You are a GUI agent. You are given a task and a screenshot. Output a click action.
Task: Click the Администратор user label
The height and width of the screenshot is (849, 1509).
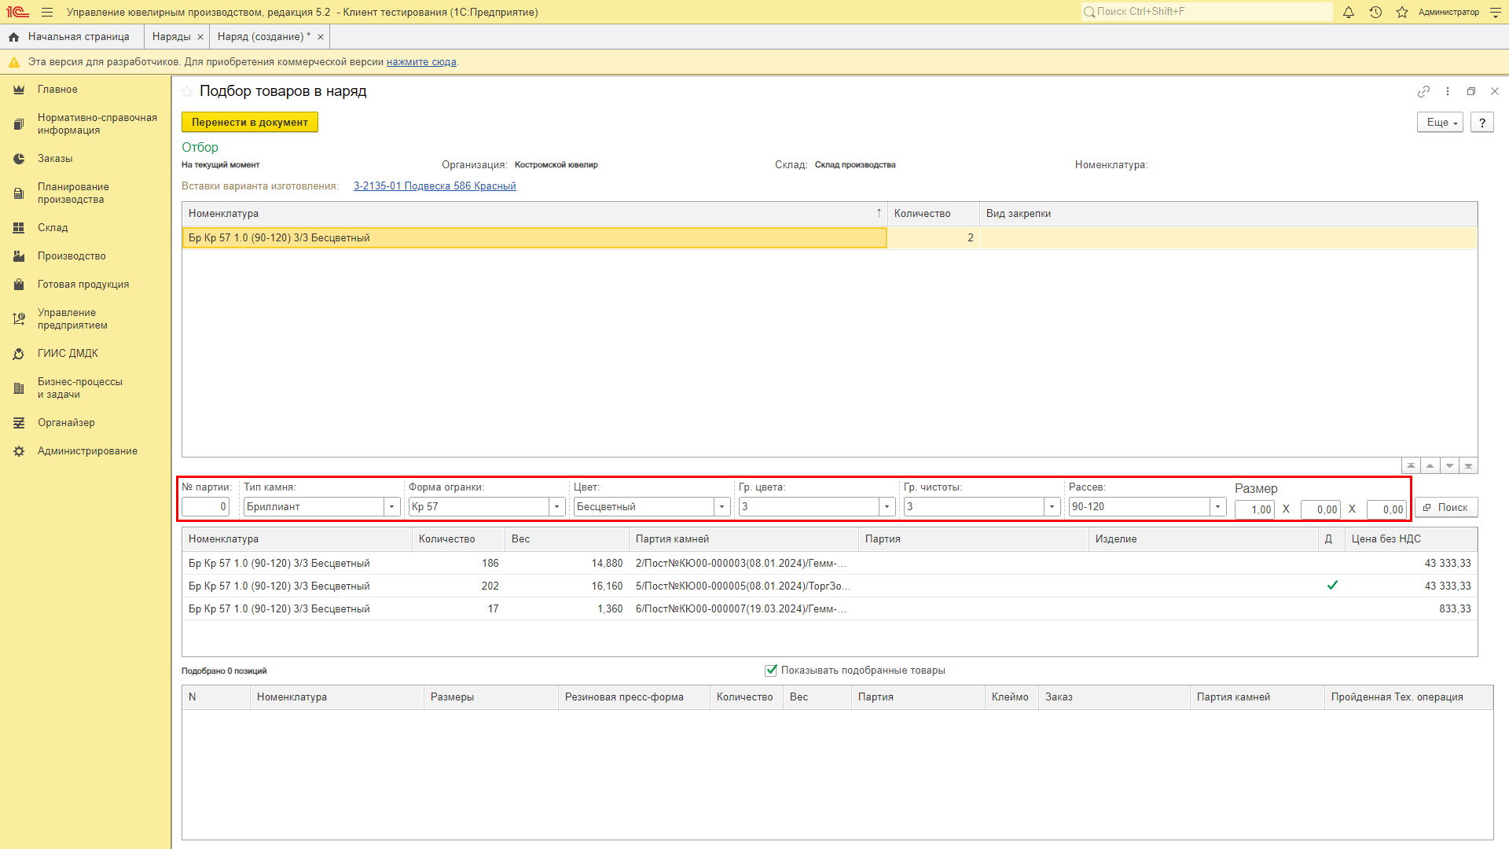pyautogui.click(x=1448, y=12)
